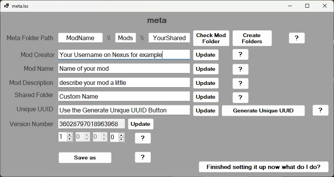
Task: Open the help for Mod Creator
Action: click(240, 55)
